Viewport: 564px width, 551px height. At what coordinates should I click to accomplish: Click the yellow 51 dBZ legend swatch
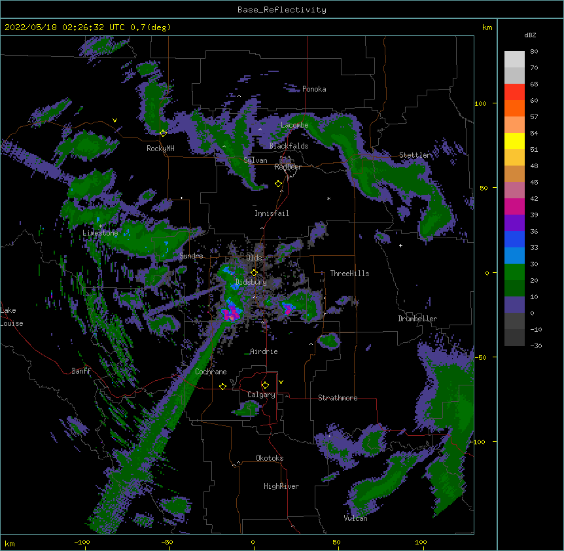tap(514, 141)
